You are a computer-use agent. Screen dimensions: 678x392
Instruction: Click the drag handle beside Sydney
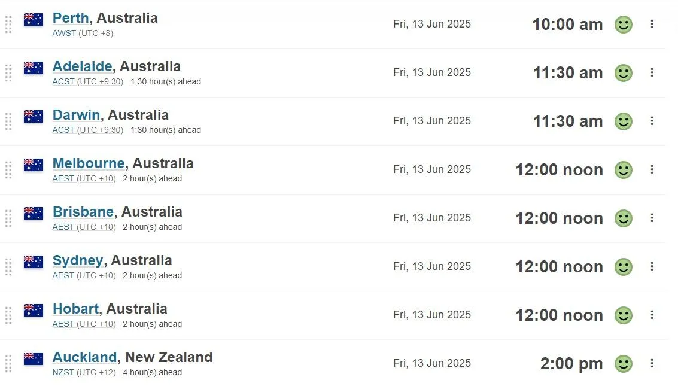pyautogui.click(x=8, y=266)
